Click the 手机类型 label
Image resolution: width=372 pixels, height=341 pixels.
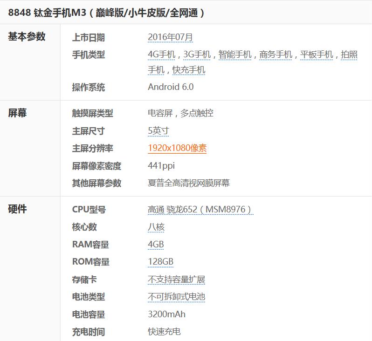pyautogui.click(x=88, y=55)
